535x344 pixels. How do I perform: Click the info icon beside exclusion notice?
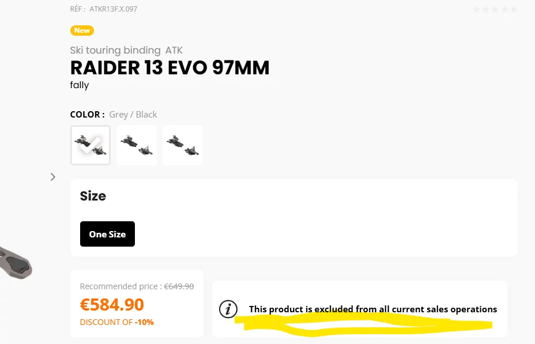click(x=228, y=309)
